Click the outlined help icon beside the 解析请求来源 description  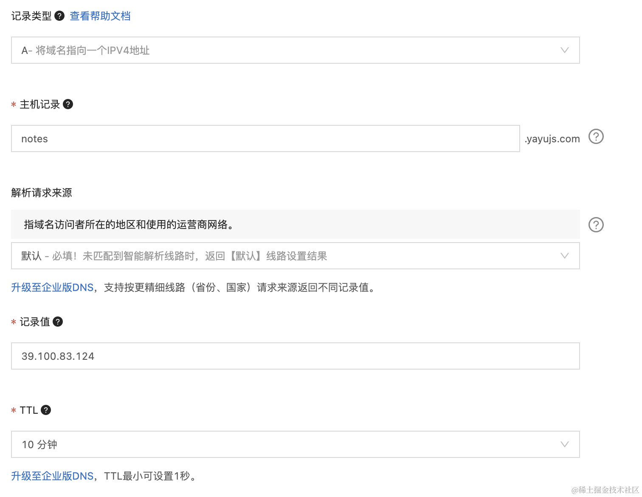[x=596, y=225]
